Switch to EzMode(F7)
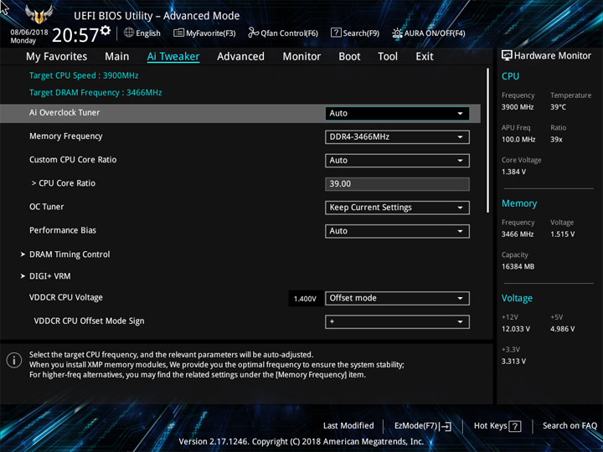Image resolution: width=603 pixels, height=452 pixels. [422, 426]
